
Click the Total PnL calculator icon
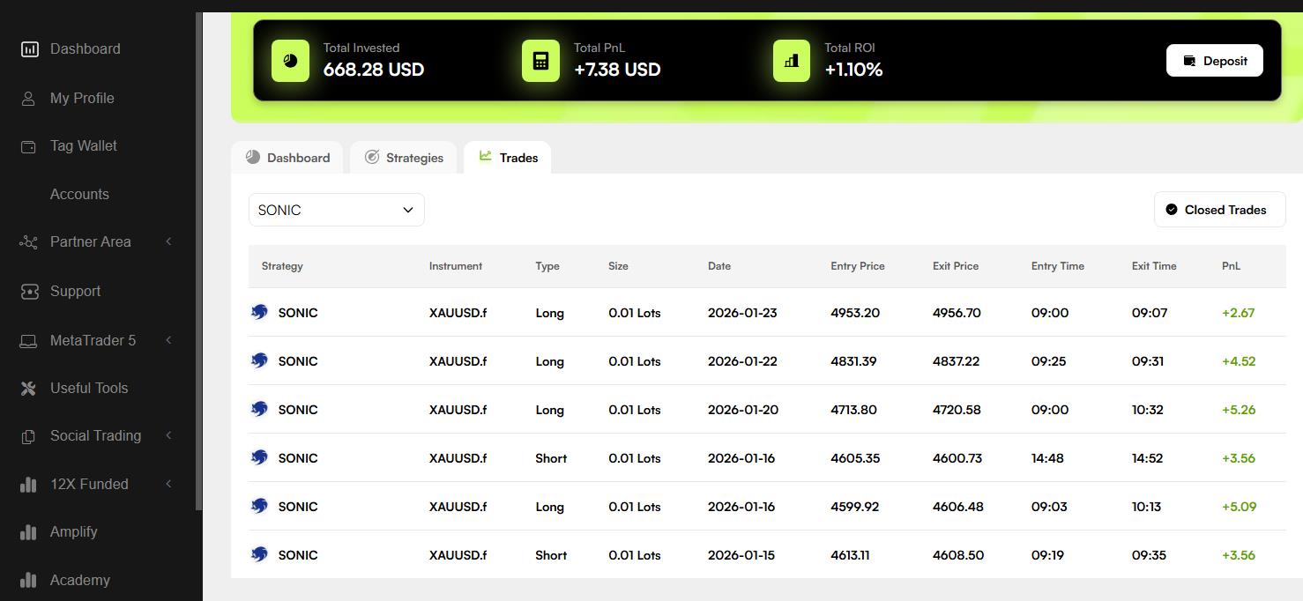540,61
